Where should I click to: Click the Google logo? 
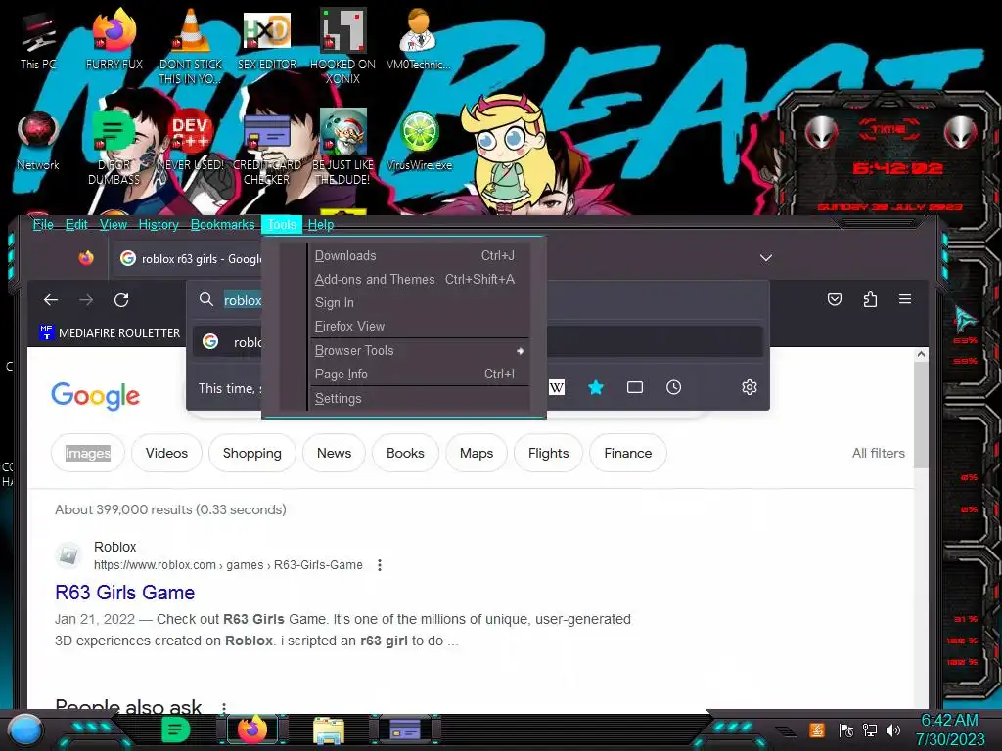[x=95, y=396]
